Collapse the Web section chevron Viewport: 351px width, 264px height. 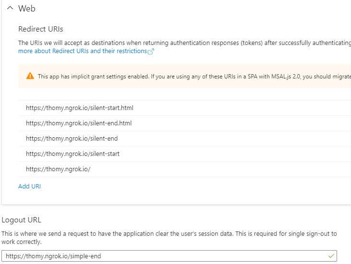click(10, 8)
